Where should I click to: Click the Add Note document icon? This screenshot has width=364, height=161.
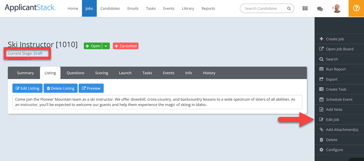click(x=321, y=109)
